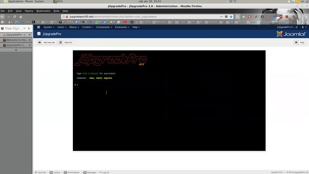
Task: Open the System menu in top desktop panel
Action: tap(40, 1)
